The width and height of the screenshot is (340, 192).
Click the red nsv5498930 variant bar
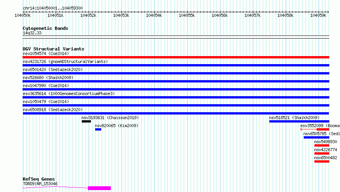click(x=322, y=145)
